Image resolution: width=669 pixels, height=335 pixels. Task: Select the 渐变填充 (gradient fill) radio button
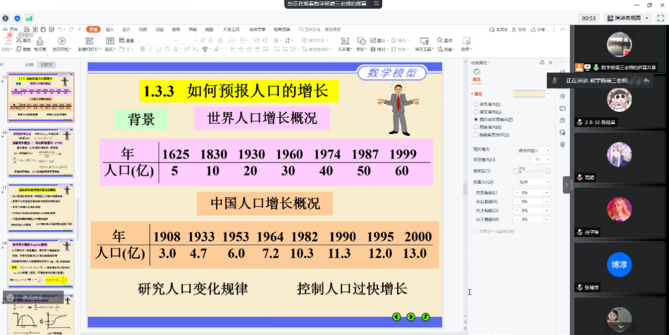coord(475,112)
